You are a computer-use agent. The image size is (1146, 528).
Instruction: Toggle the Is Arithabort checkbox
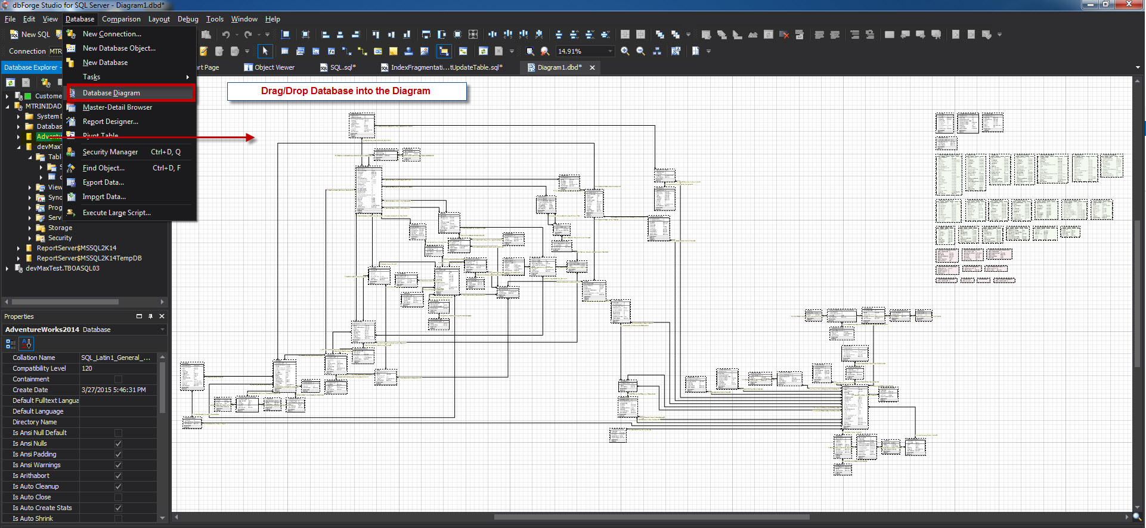[118, 476]
